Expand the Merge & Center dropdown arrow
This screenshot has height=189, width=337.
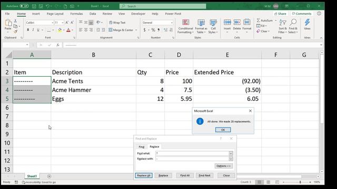[x=136, y=30]
